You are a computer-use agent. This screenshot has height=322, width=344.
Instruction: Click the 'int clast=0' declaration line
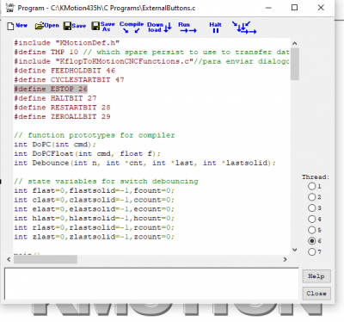click(x=94, y=200)
